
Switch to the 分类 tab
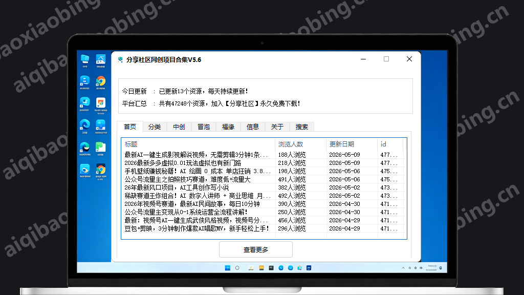[x=155, y=127]
